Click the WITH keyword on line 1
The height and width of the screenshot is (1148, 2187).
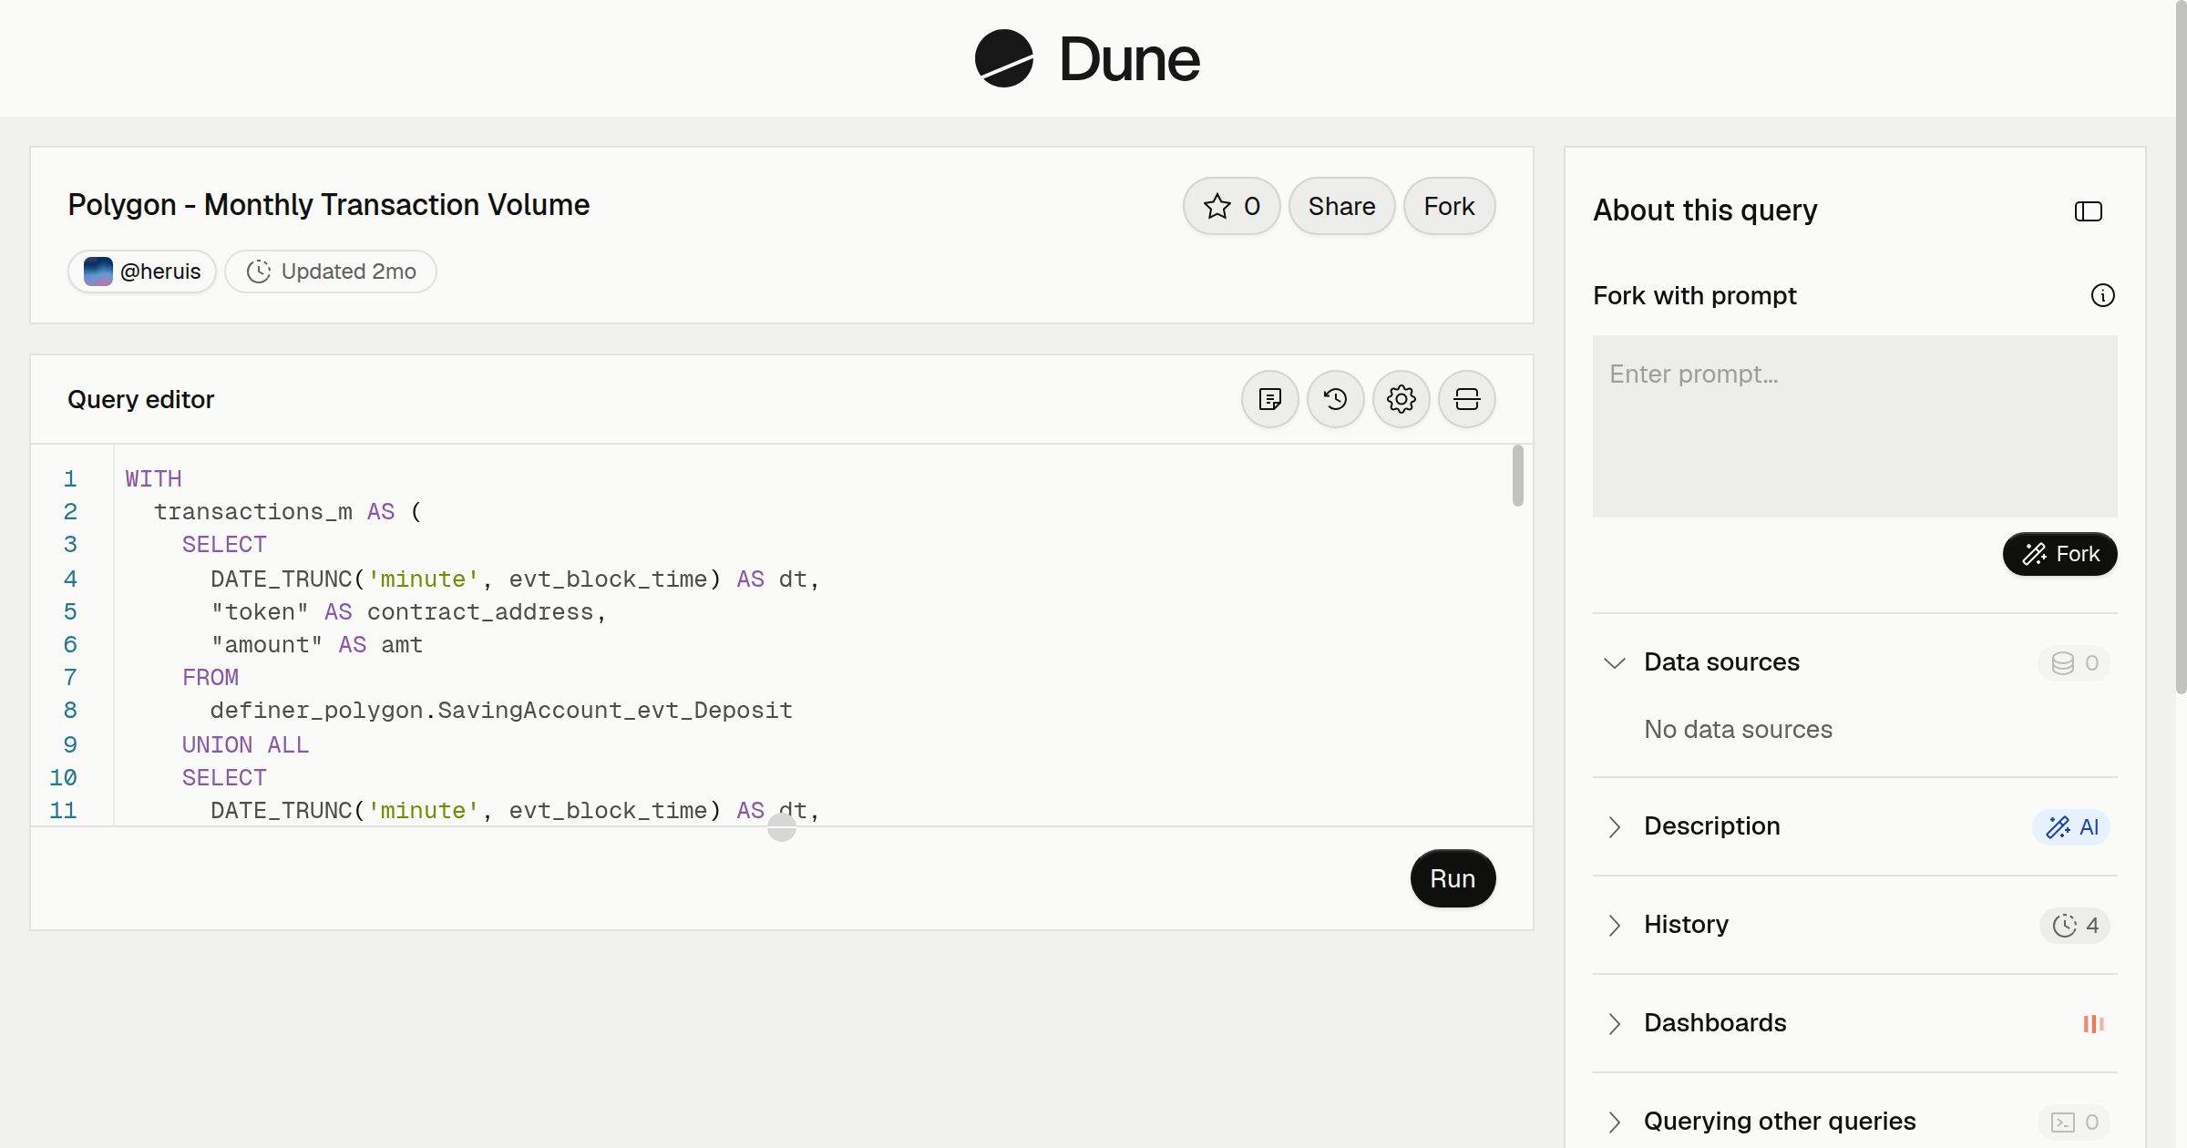pos(153,479)
